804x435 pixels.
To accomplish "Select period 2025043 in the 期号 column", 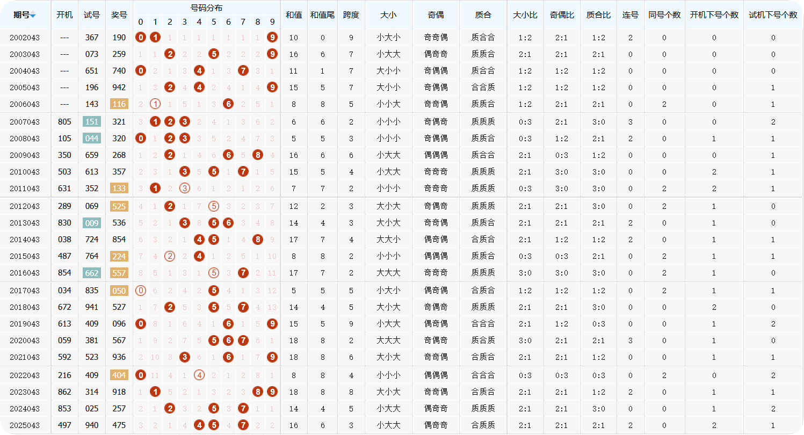I will tap(25, 425).
